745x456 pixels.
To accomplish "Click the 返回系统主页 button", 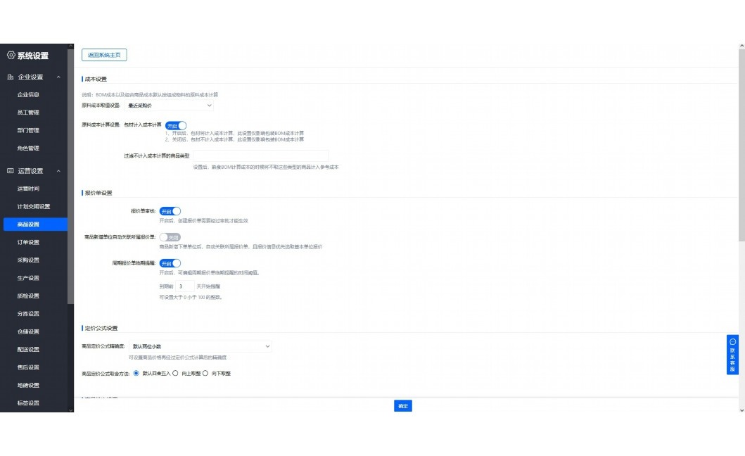I will (x=104, y=55).
